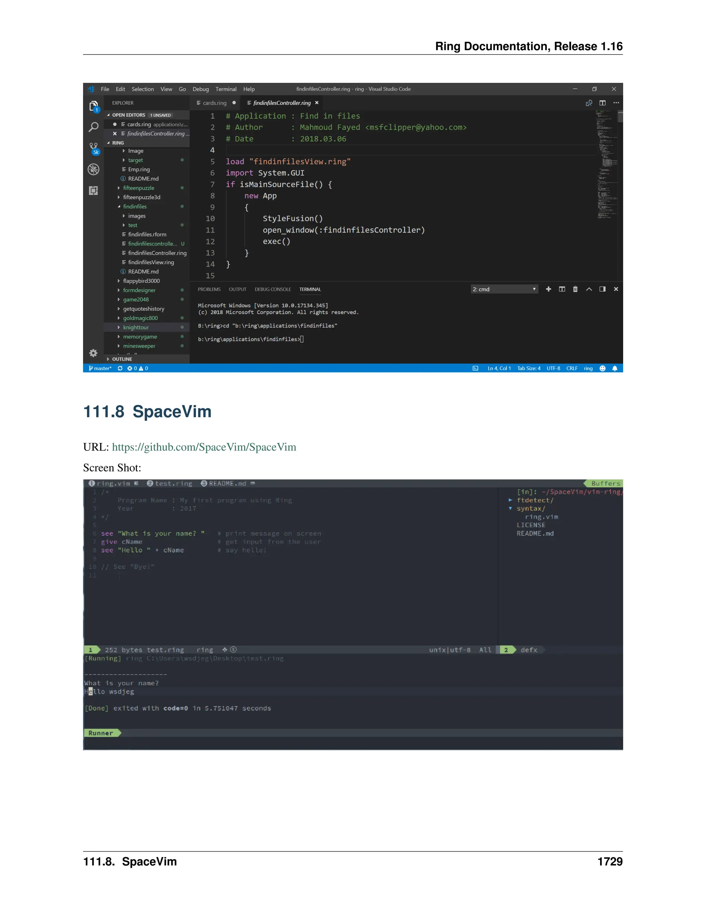The image size is (706, 914).
Task: Open the Terminal menu
Action: coord(226,89)
